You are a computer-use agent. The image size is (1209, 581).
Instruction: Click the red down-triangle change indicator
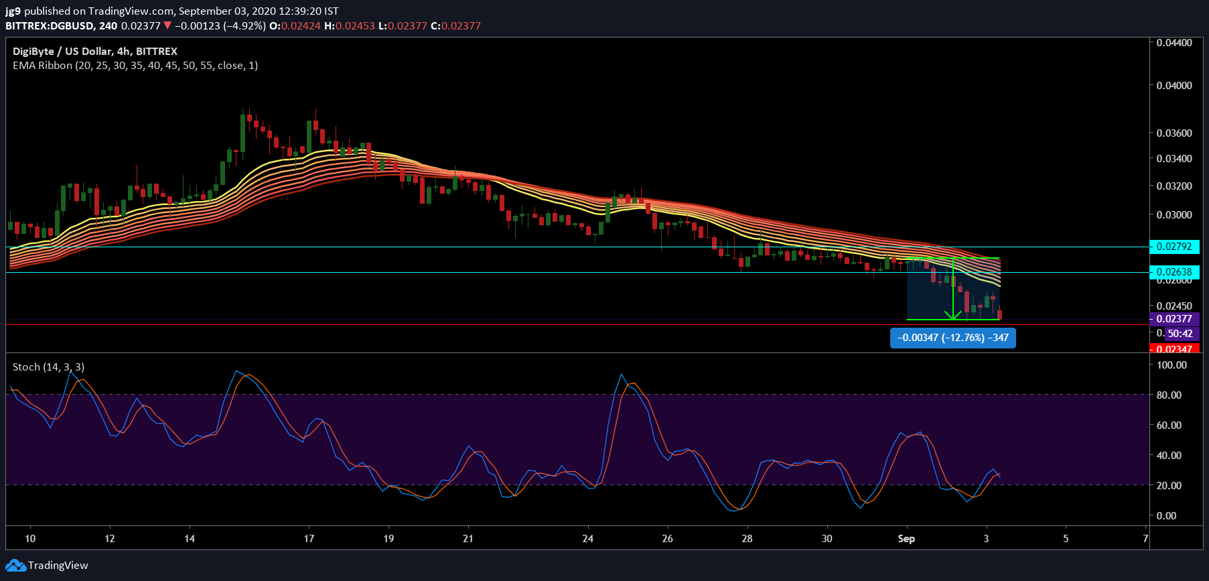pos(167,26)
